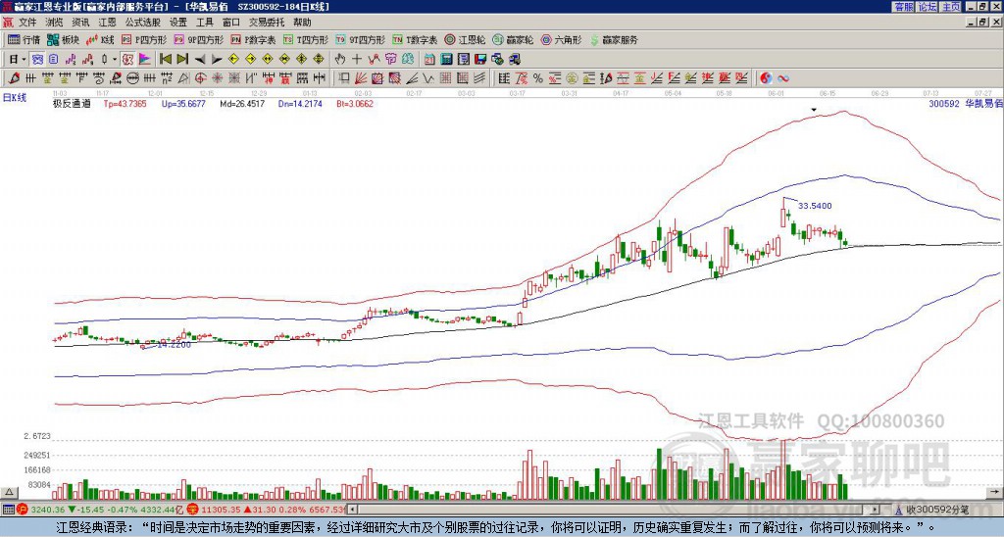Open the 六角形 hexagon tool
Screen dimensions: 1004x537
561,39
